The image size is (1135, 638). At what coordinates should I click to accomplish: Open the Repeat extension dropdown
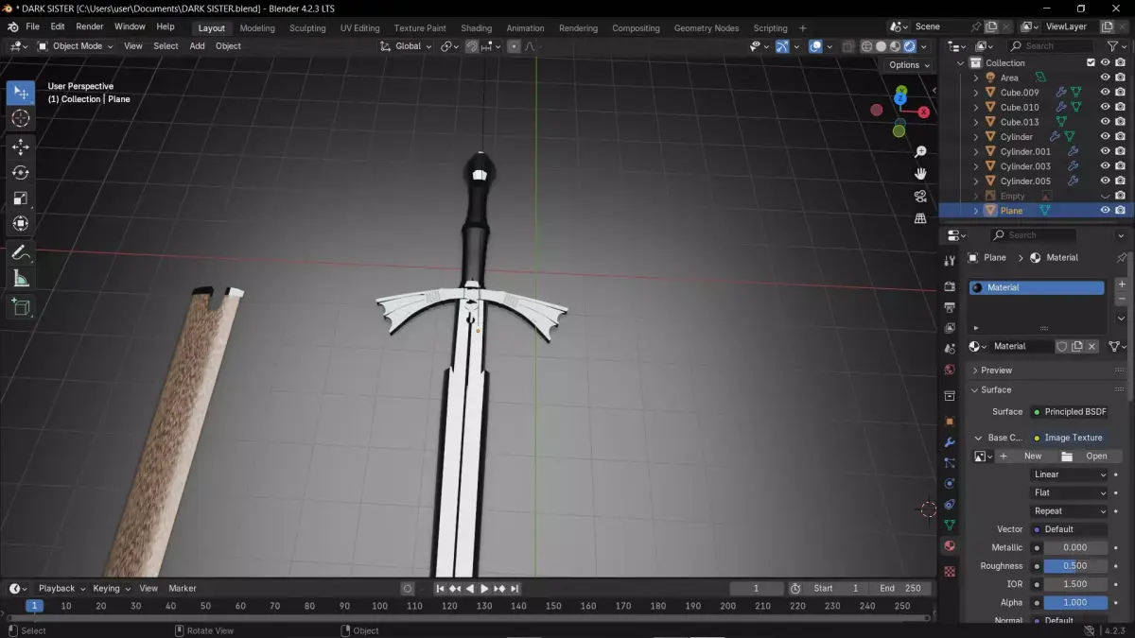click(1069, 511)
